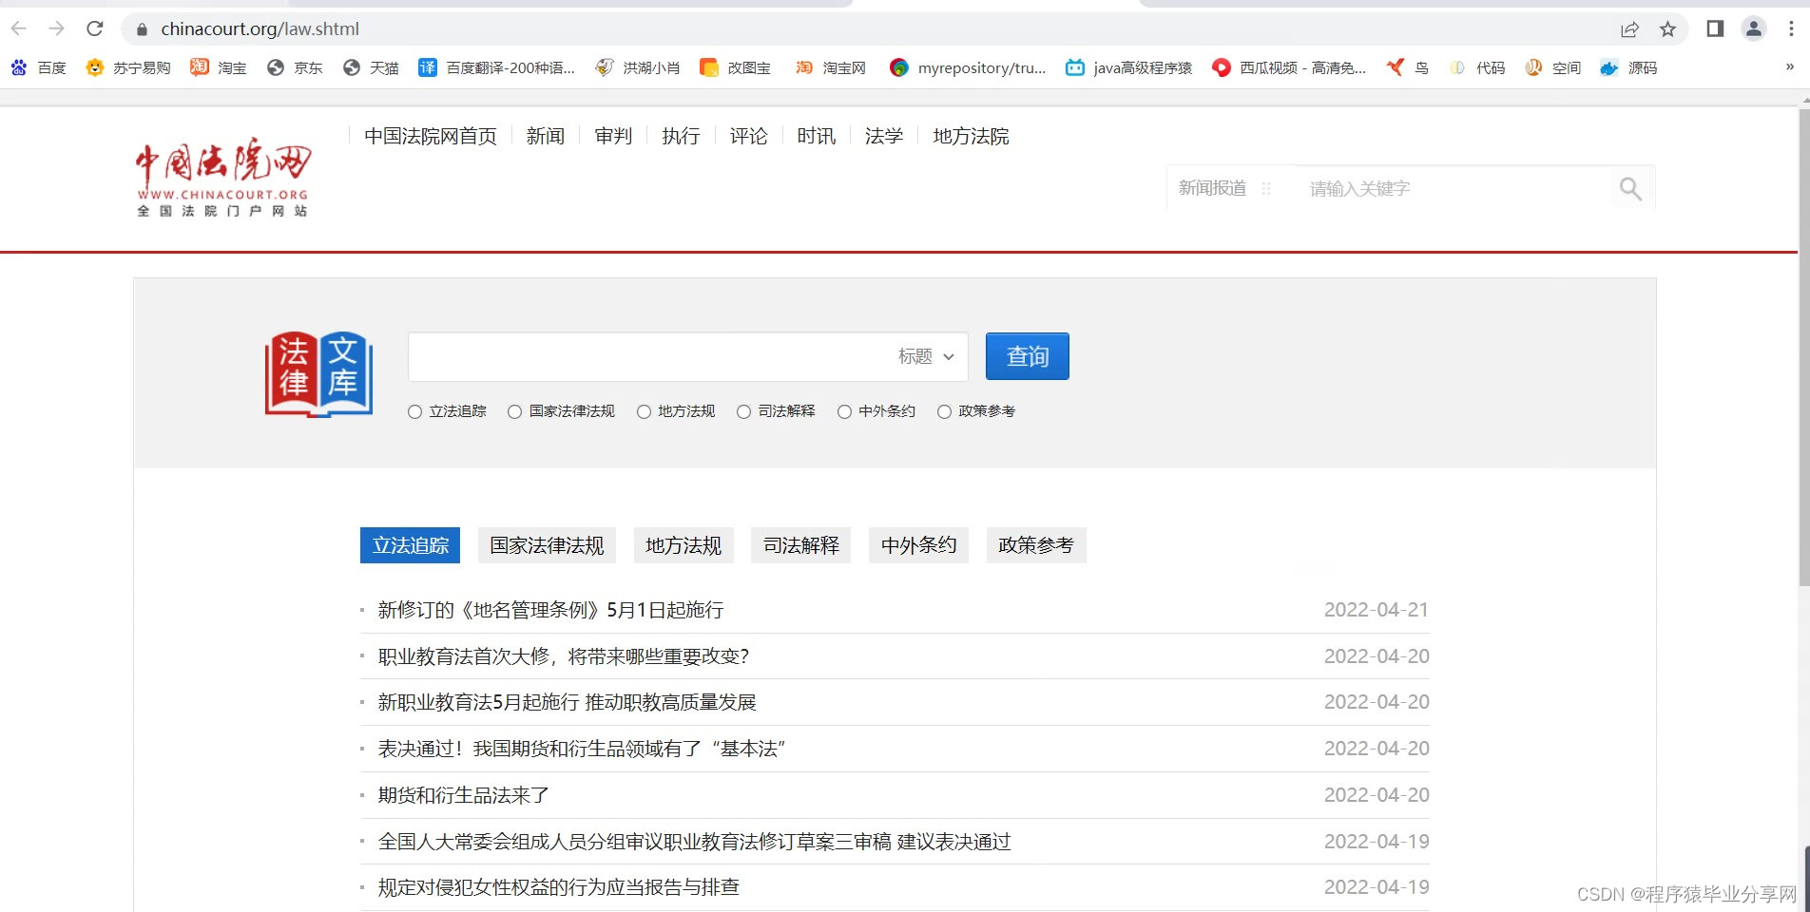The image size is (1810, 912).
Task: Go to 中国法院网首页 in top nav
Action: (431, 136)
